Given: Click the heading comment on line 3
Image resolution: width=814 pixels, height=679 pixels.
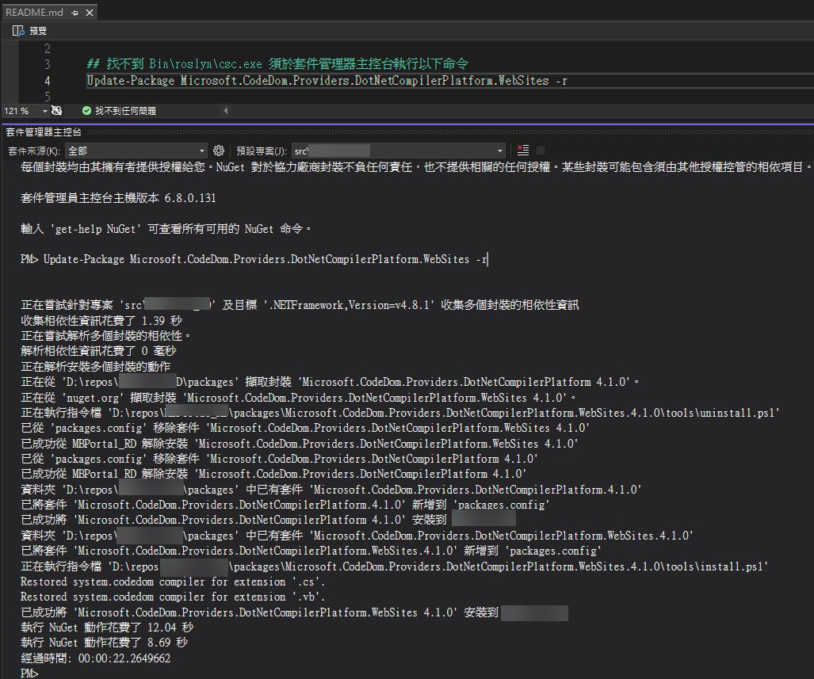Looking at the screenshot, I should (x=277, y=64).
